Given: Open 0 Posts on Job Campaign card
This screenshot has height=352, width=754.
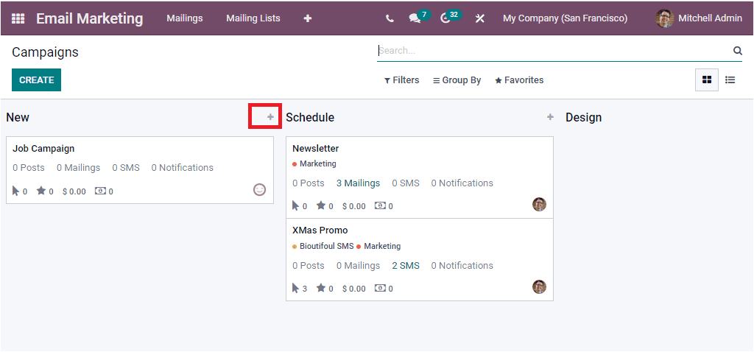Looking at the screenshot, I should (29, 168).
